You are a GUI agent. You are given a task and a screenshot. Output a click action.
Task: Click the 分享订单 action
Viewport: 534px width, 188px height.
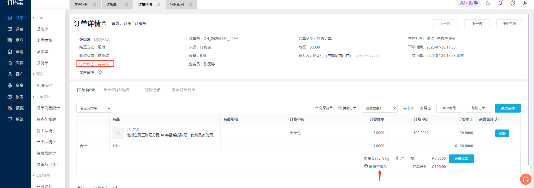click(x=324, y=108)
